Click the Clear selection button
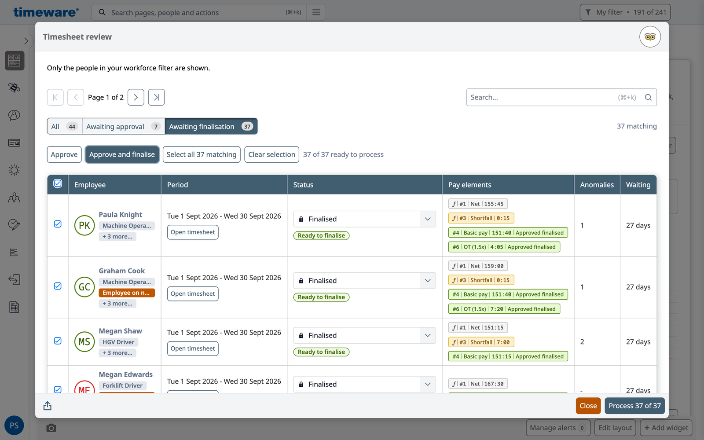Screen dimensions: 704x440 [x=271, y=154]
